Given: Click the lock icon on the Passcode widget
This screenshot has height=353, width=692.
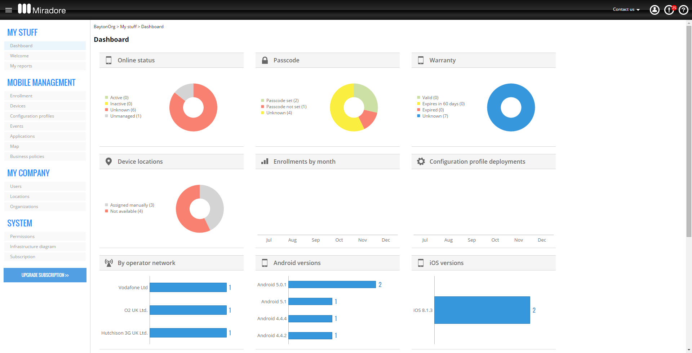Looking at the screenshot, I should tap(265, 60).
